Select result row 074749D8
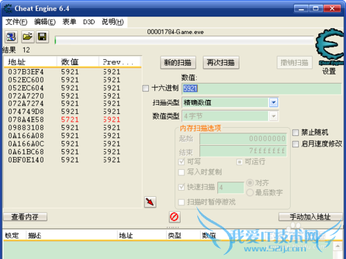Image resolution: width=346 pixels, height=259 pixels. [x=73, y=112]
